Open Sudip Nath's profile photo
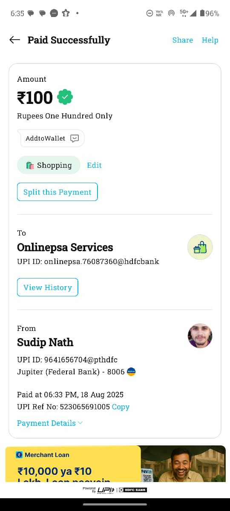The image size is (230, 511). click(x=200, y=336)
